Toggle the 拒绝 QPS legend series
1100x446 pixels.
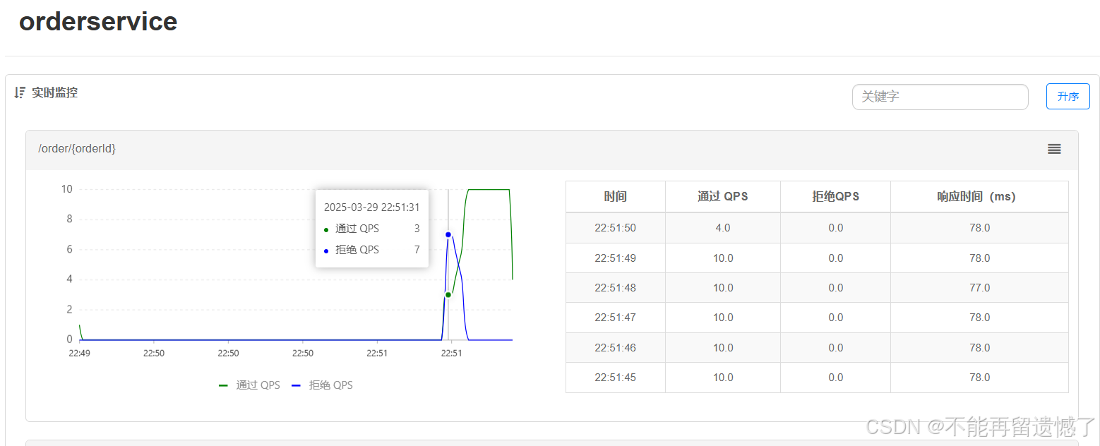pyautogui.click(x=323, y=385)
